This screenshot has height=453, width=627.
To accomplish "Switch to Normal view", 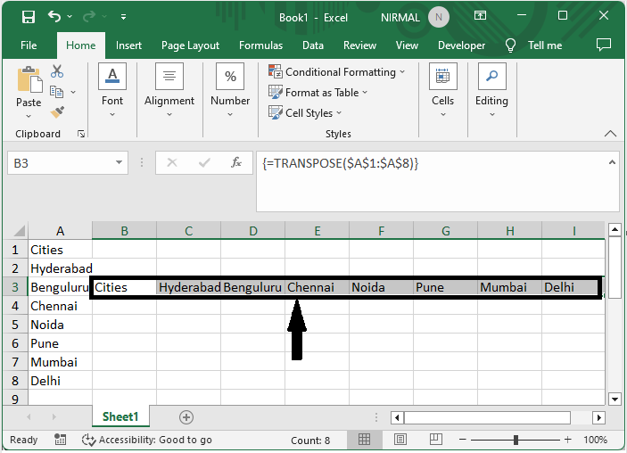I will point(364,440).
